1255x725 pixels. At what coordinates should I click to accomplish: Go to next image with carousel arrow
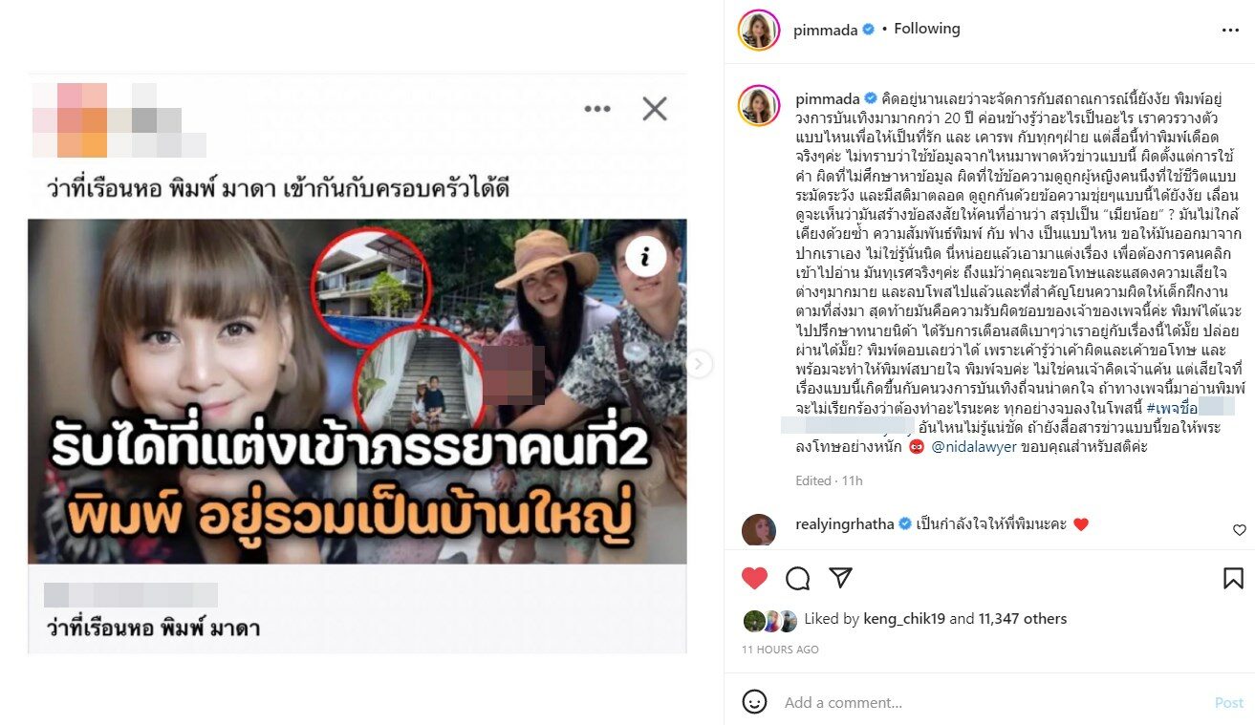(x=700, y=364)
